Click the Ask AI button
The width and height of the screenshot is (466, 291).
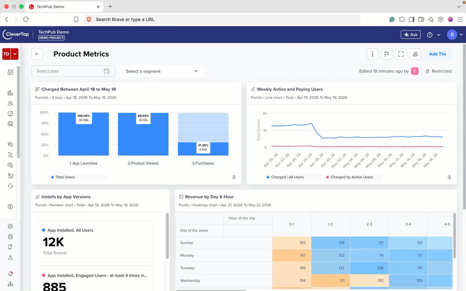(x=411, y=35)
